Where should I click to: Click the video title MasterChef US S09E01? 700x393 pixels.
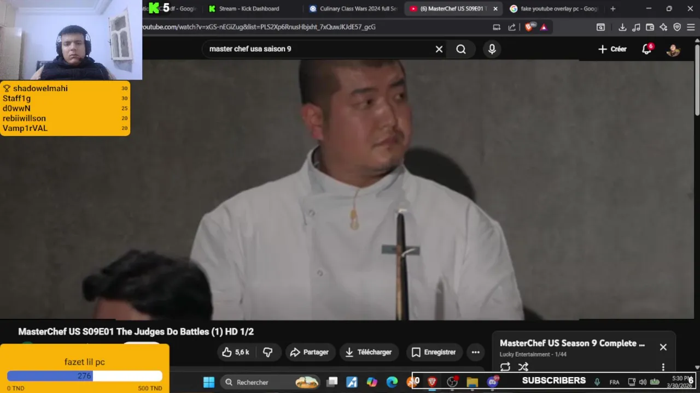click(136, 332)
